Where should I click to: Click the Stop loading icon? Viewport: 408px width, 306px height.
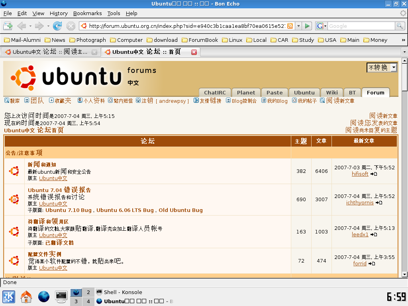[x=71, y=26]
